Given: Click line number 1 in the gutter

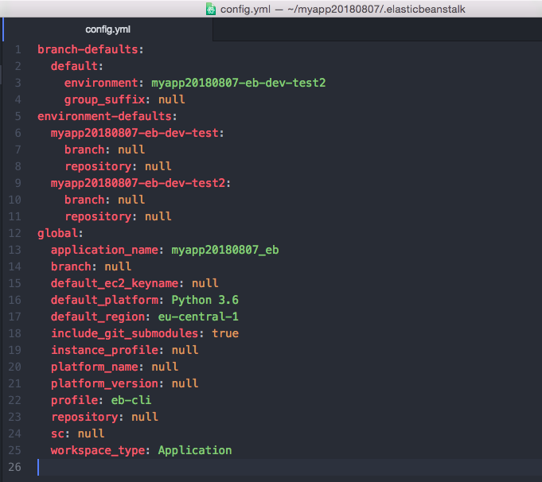Looking at the screenshot, I should point(18,49).
